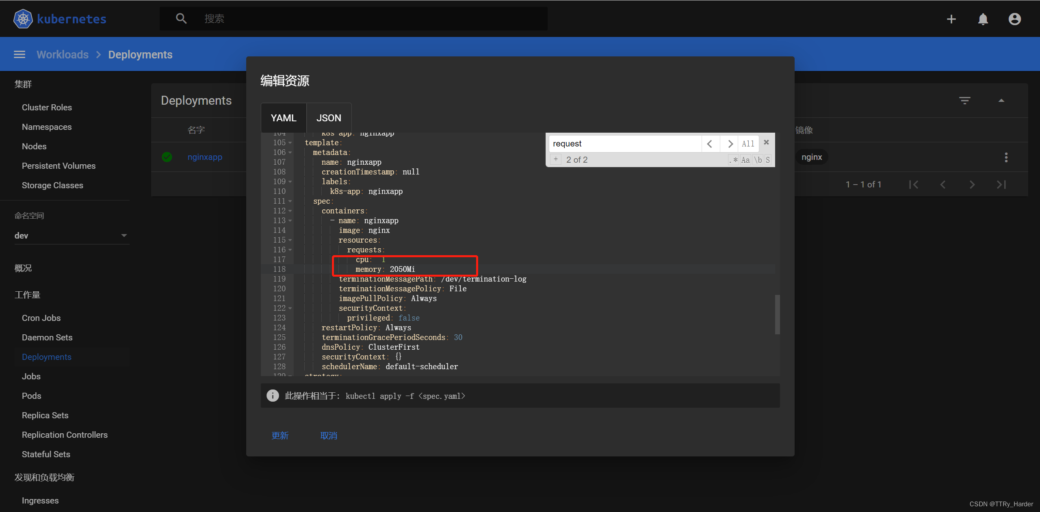1040x512 pixels.
Task: Select the YAML tab
Action: (283, 118)
